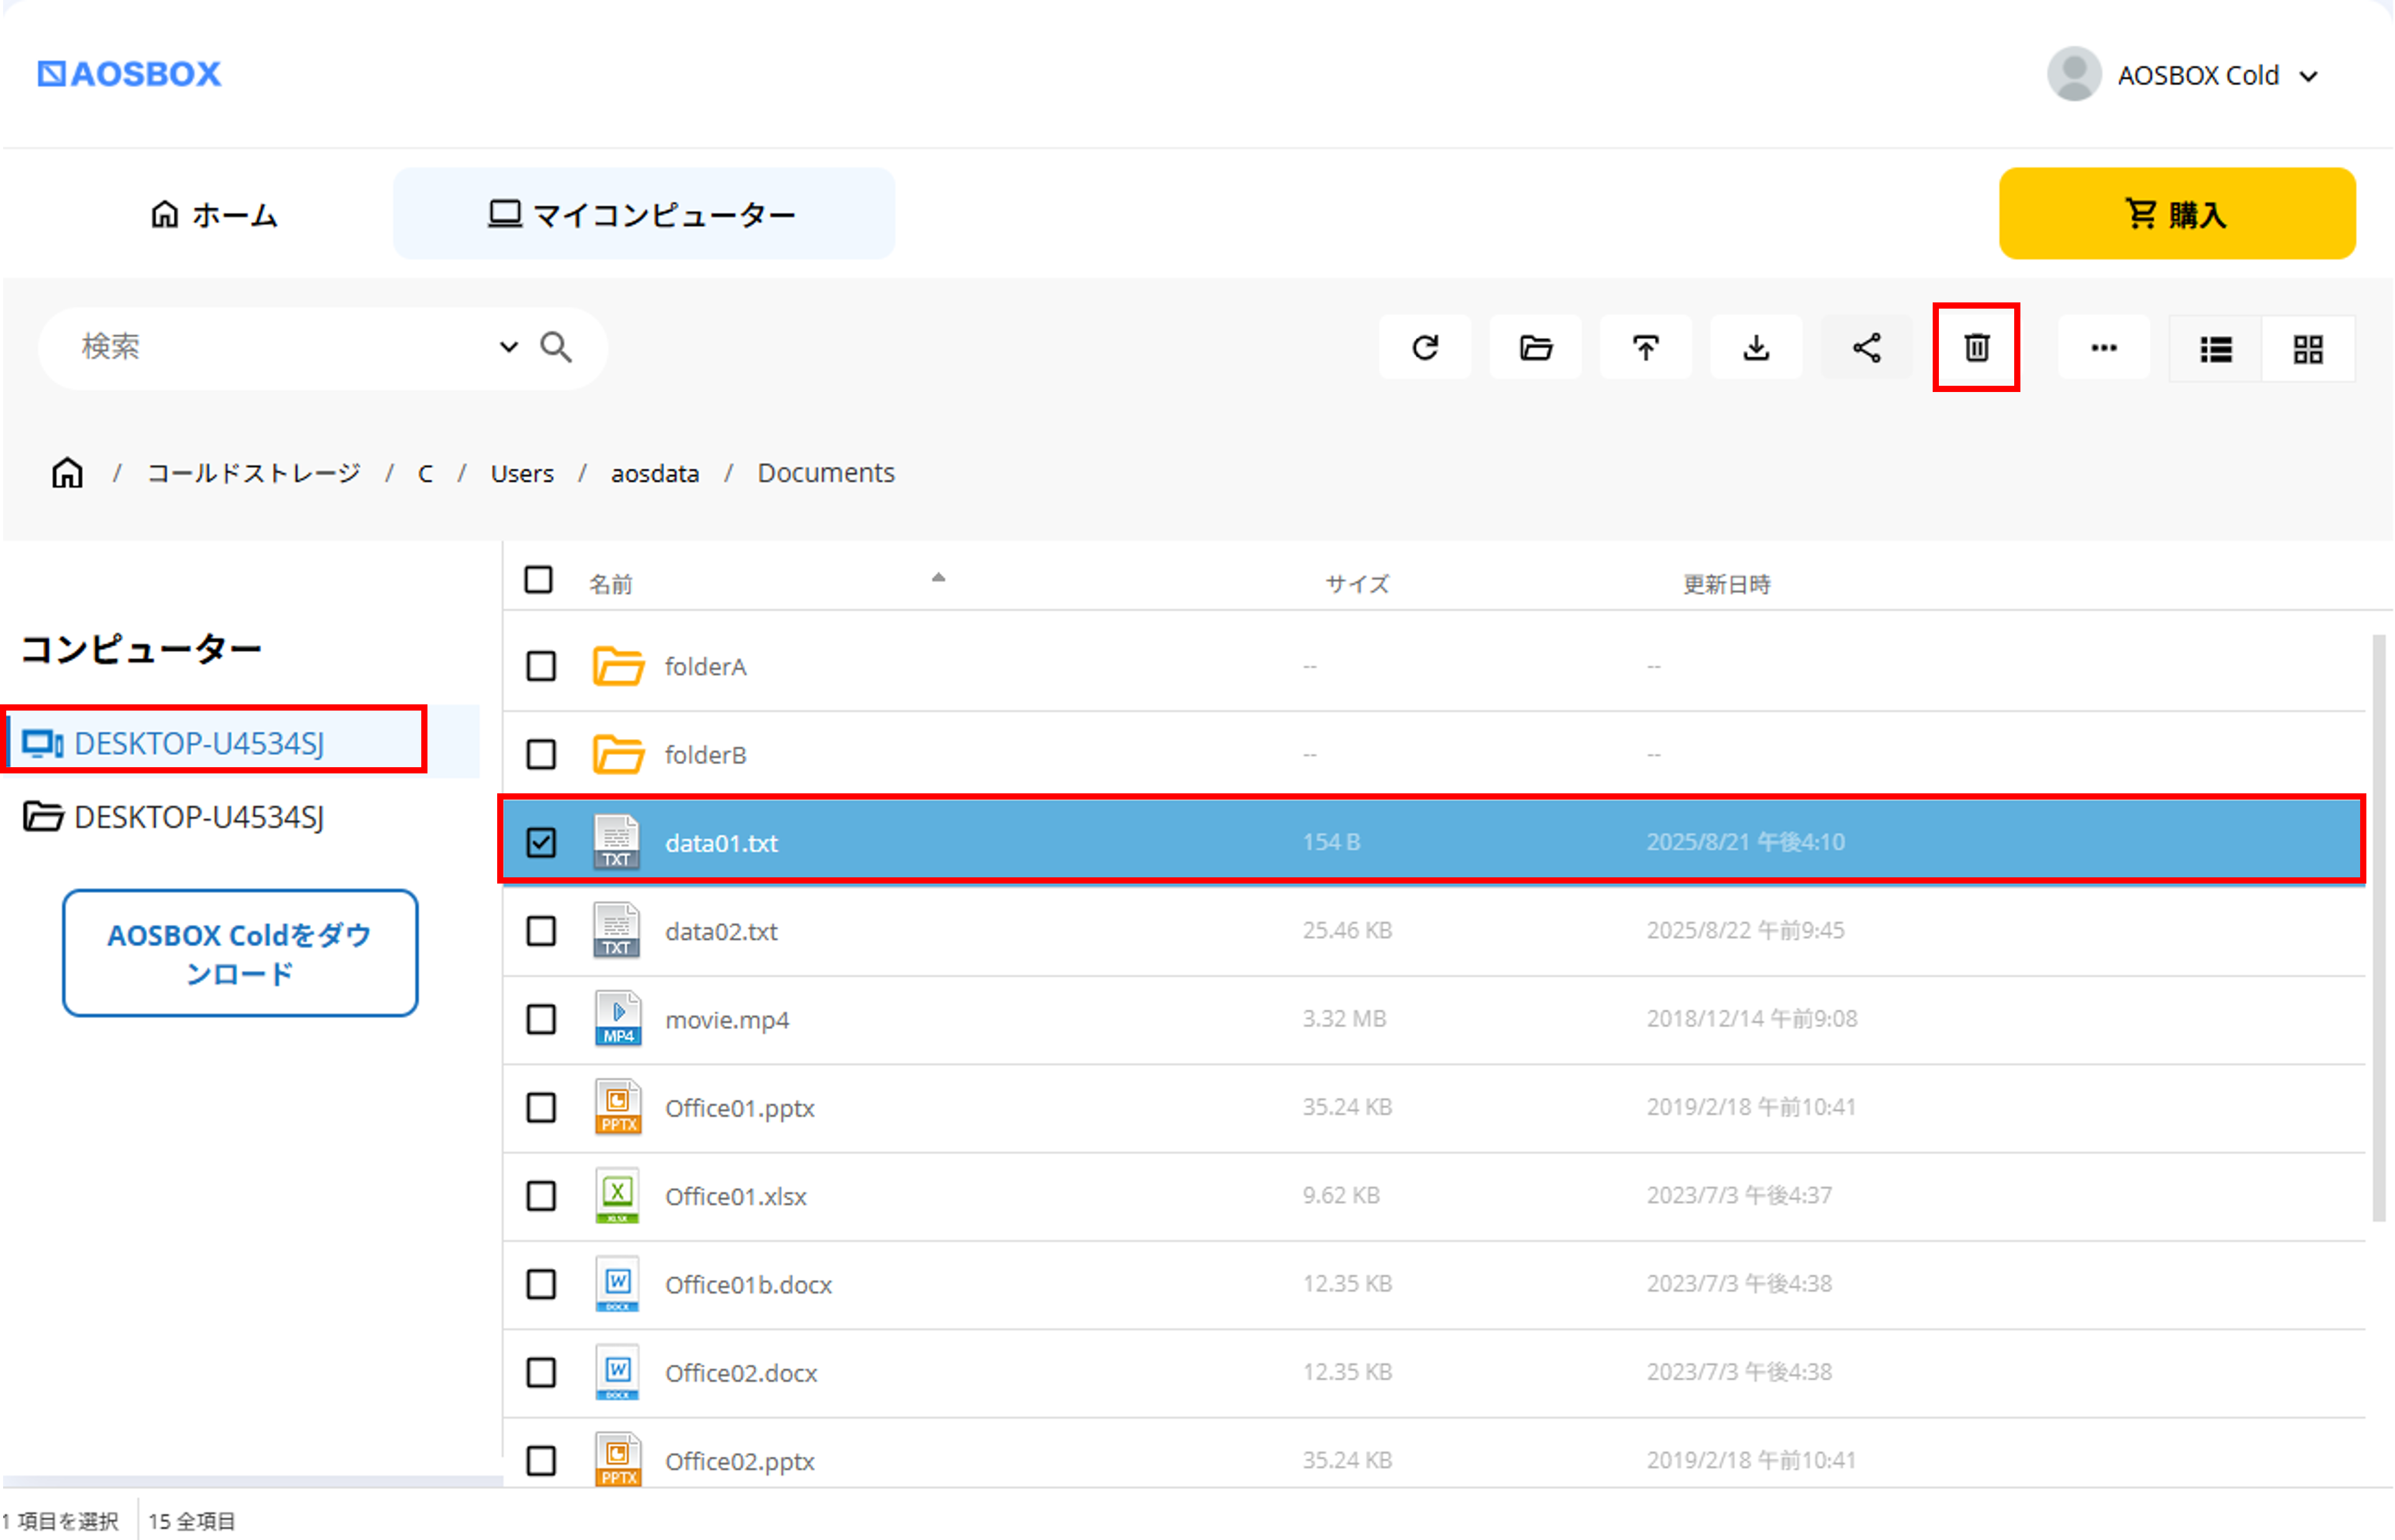Image resolution: width=2395 pixels, height=1540 pixels.
Task: Click AOSBOX Coldをダウンロード button
Action: 240,953
